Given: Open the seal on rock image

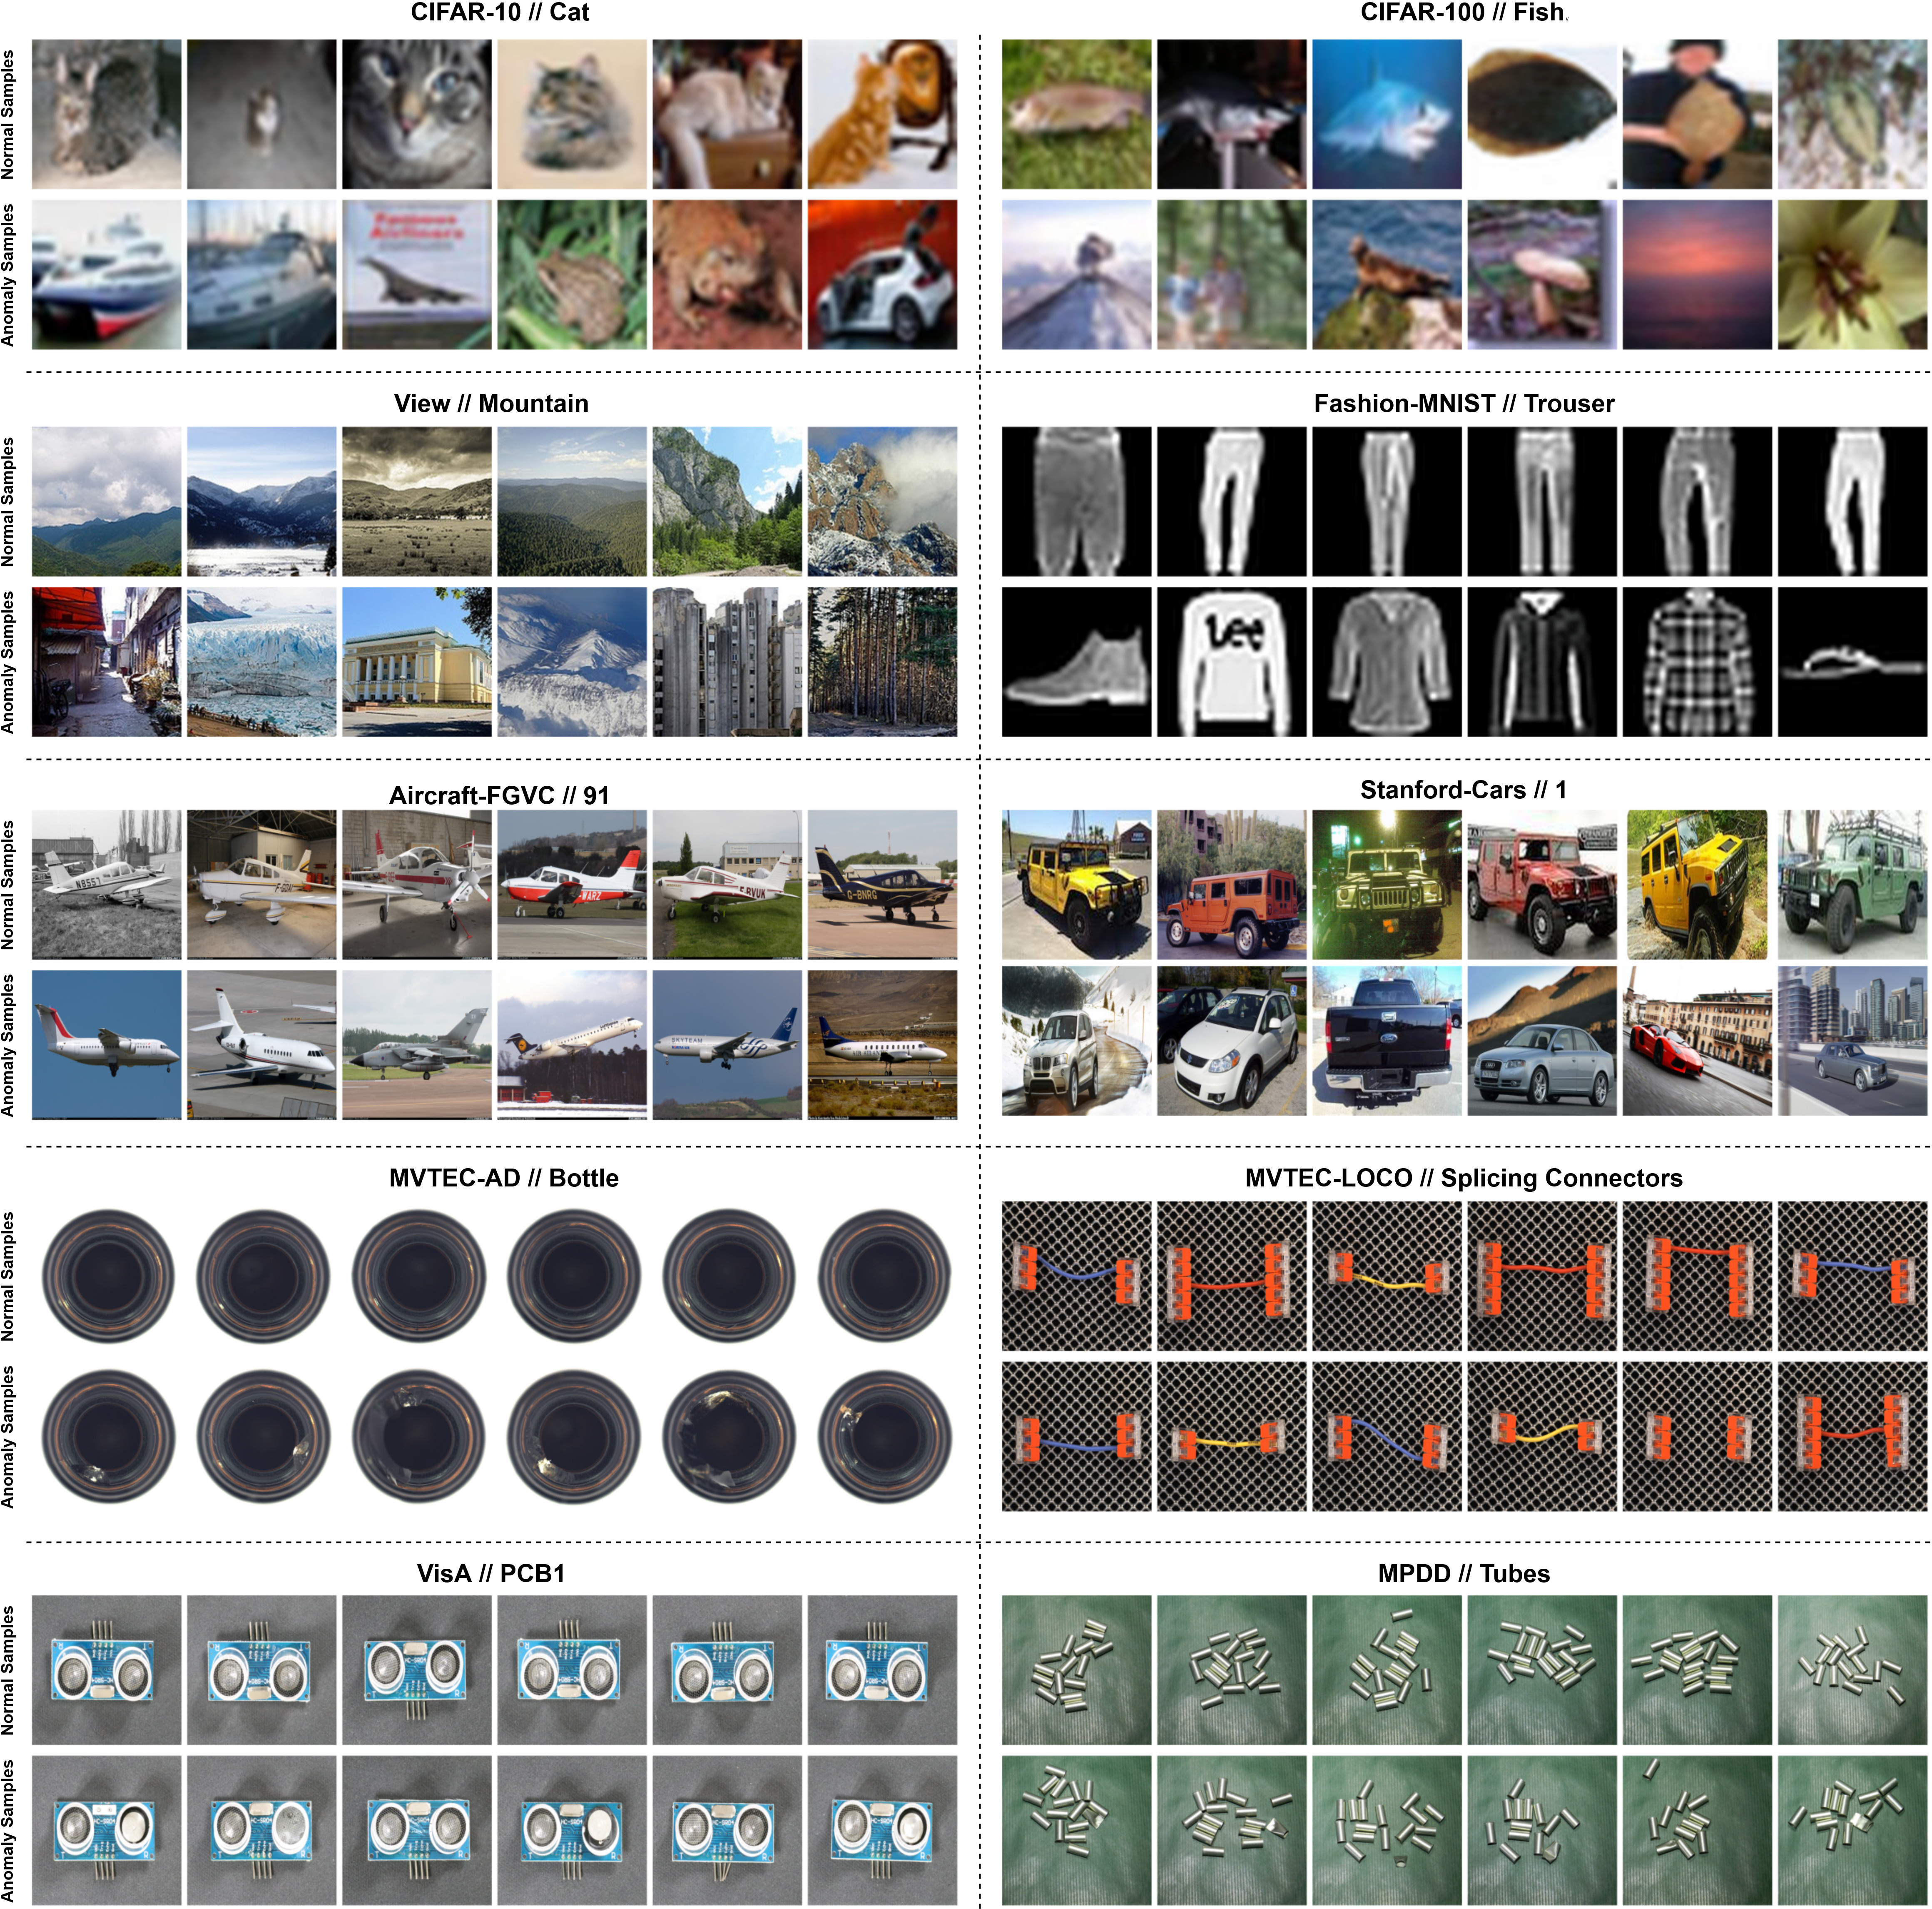Looking at the screenshot, I should (1387, 274).
